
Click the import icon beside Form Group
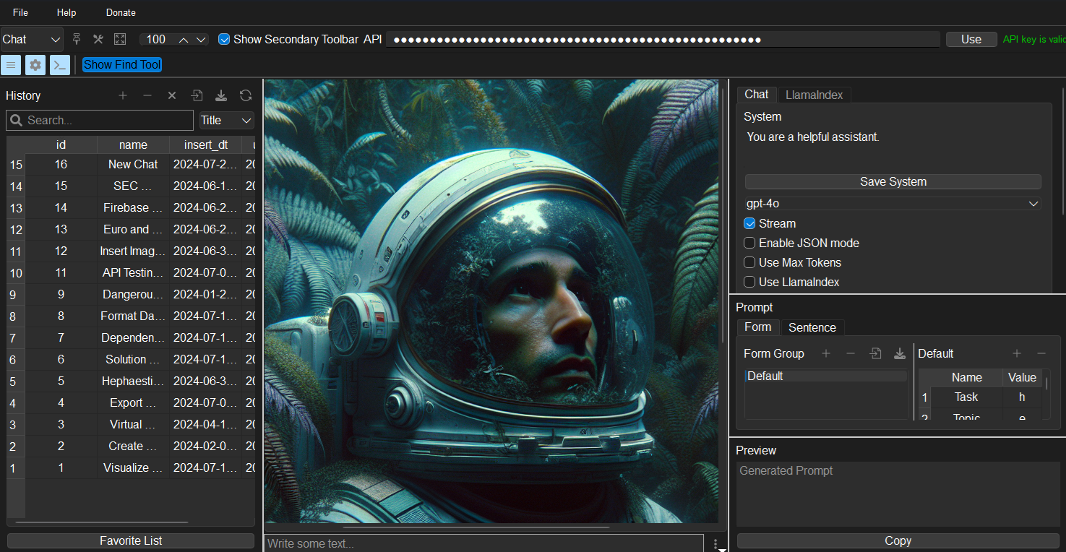(875, 353)
